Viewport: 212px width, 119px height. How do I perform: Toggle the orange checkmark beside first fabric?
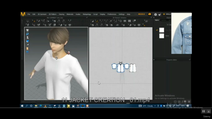pos(157,30)
